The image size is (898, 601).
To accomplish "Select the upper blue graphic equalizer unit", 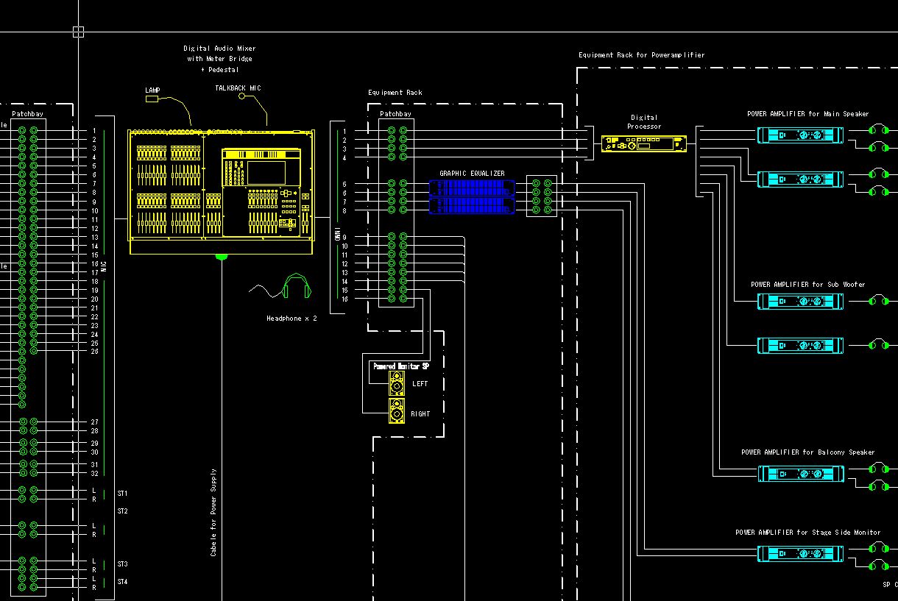I will [x=473, y=188].
